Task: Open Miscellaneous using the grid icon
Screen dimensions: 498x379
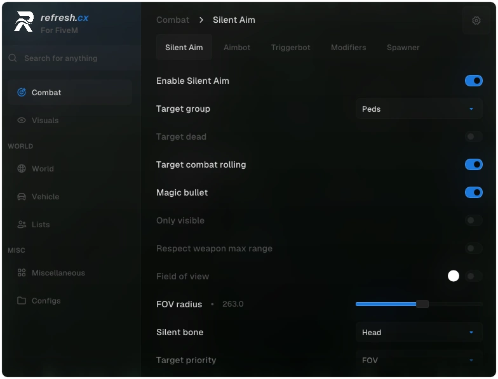Action: tap(22, 273)
